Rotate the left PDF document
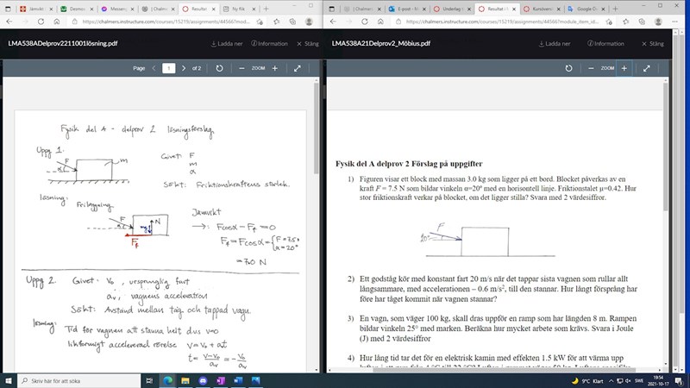This screenshot has width=690, height=388. (x=219, y=68)
